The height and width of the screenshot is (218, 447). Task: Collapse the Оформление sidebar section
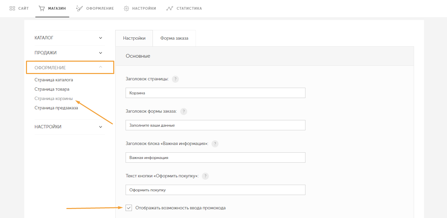coord(101,67)
